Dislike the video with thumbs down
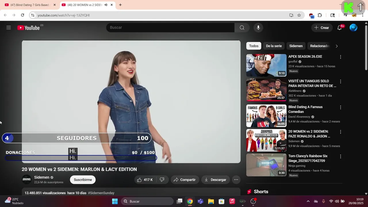Screen dimensions: 368x207 point(162,180)
